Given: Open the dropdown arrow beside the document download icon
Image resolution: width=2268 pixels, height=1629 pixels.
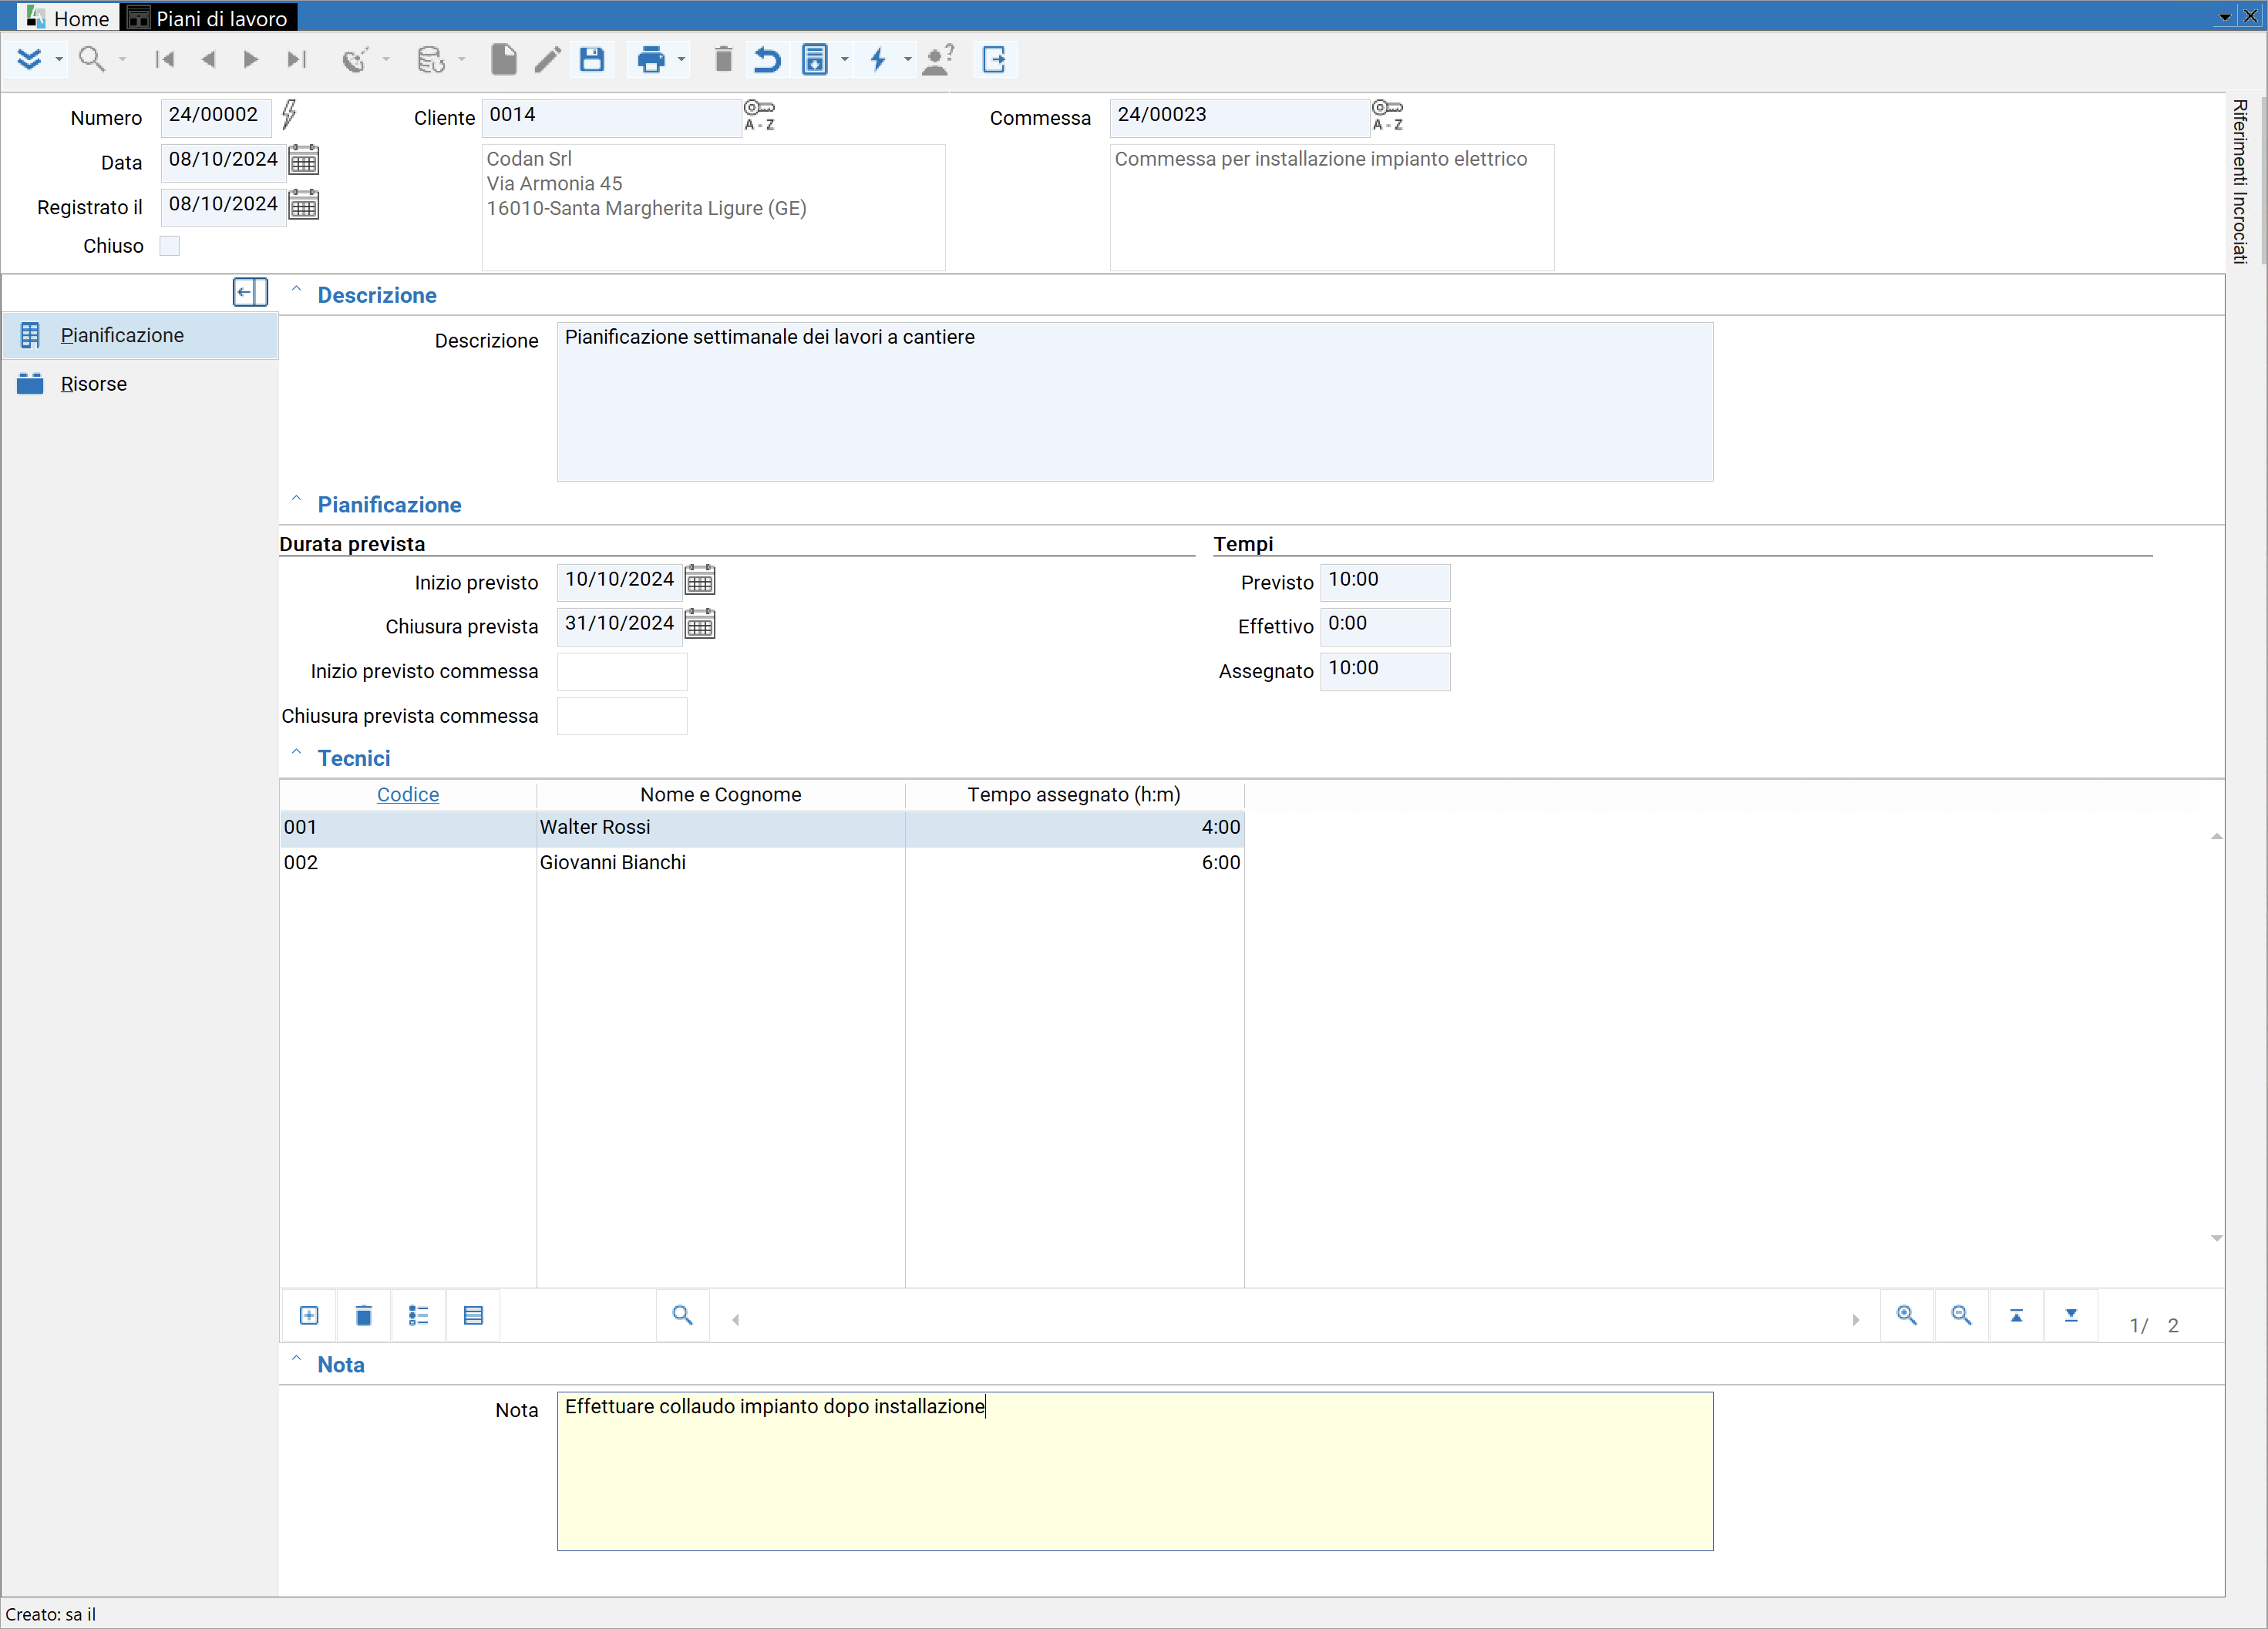Looking at the screenshot, I should pos(845,60).
